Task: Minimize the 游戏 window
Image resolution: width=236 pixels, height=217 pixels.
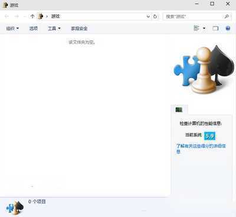Action: point(196,4)
